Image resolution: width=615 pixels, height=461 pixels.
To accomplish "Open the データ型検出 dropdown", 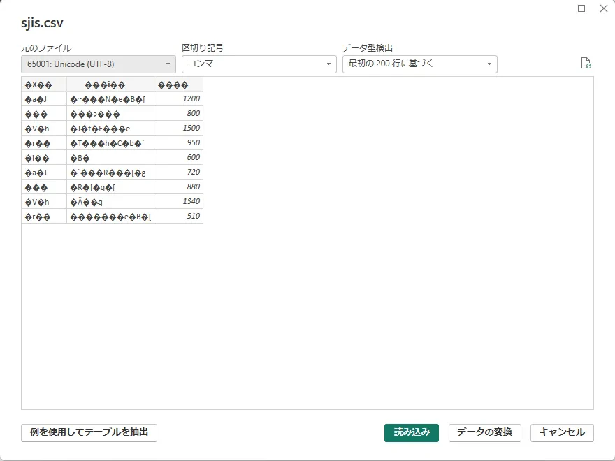I will pyautogui.click(x=420, y=64).
